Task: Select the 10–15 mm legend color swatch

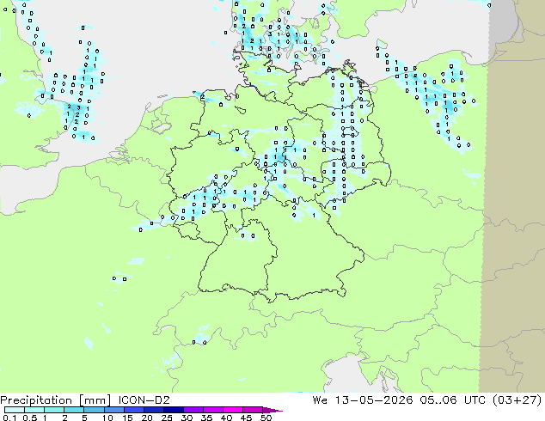Action: tap(113, 410)
